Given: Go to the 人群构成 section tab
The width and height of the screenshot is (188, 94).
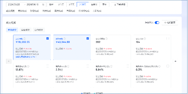Looking at the screenshot, I should point(97,11).
